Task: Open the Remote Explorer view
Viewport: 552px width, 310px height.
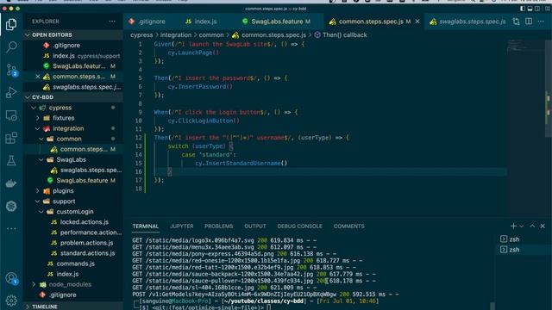Action: tap(11, 115)
